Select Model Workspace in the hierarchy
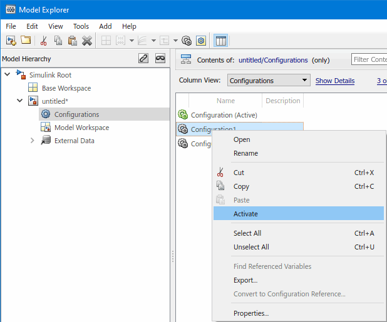Image resolution: width=387 pixels, height=322 pixels. (x=81, y=128)
